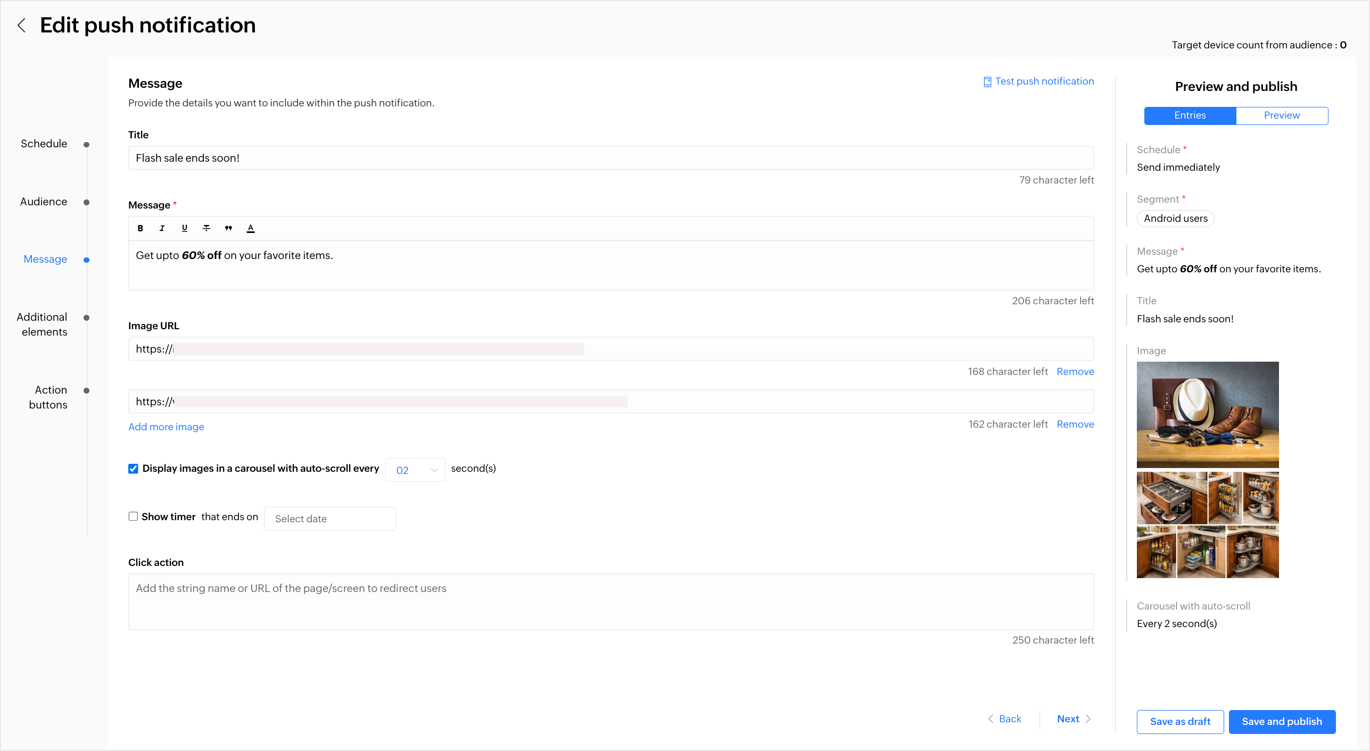Image resolution: width=1370 pixels, height=751 pixels.
Task: Apply bold formatting in message toolbar
Action: (140, 228)
